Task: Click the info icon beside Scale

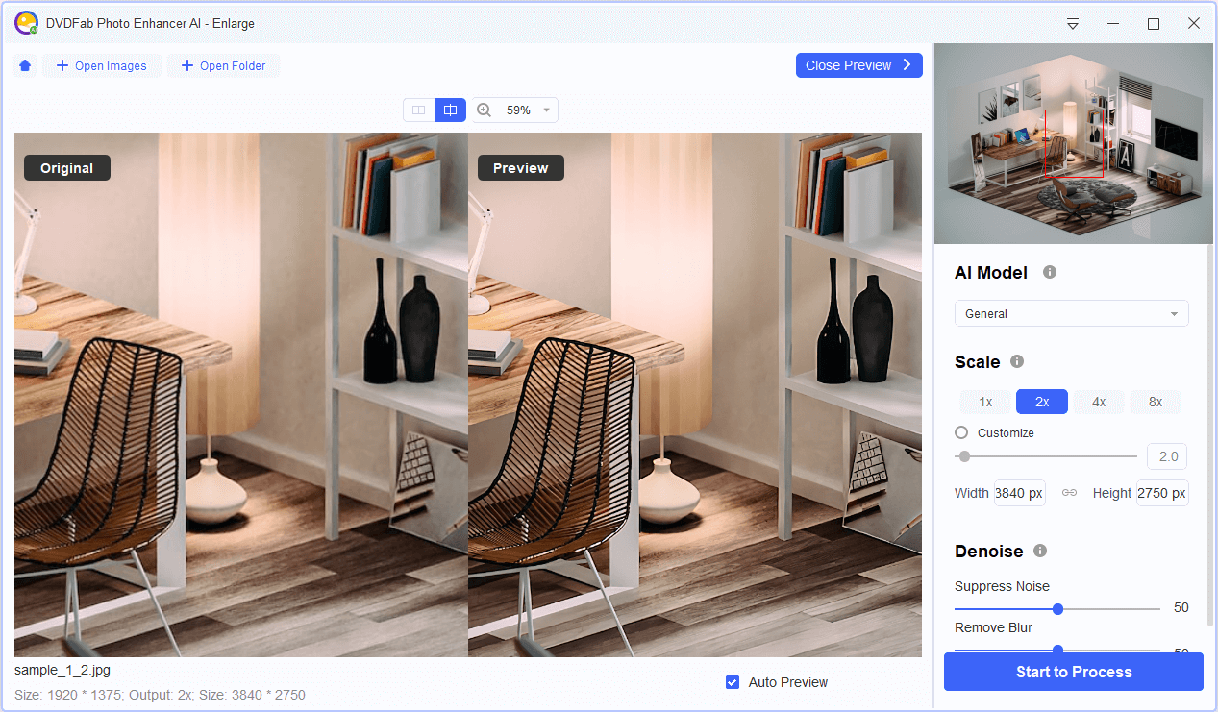Action: click(1016, 361)
